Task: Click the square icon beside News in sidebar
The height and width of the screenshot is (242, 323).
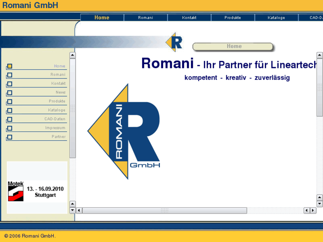Action: pyautogui.click(x=9, y=93)
